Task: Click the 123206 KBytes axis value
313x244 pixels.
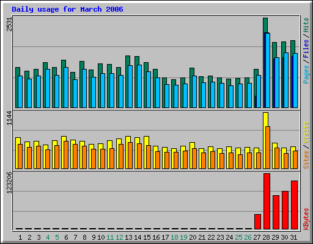Action: [x=9, y=183]
